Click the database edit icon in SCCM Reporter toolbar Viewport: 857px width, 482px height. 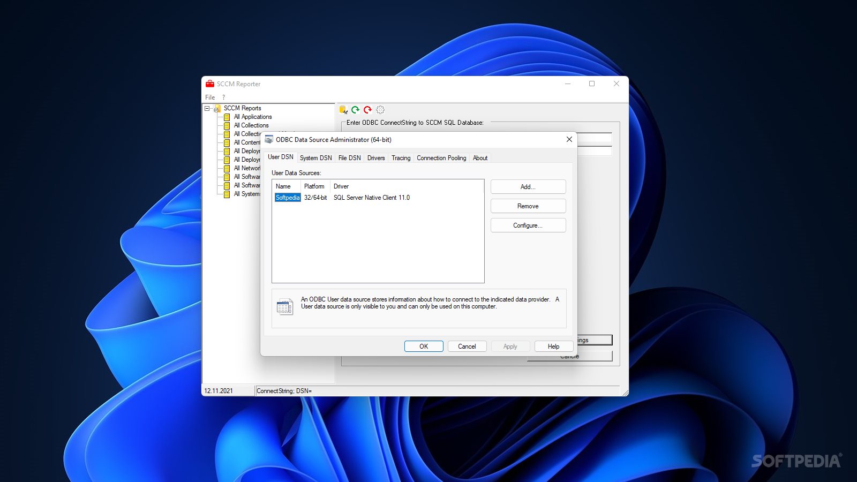(343, 110)
